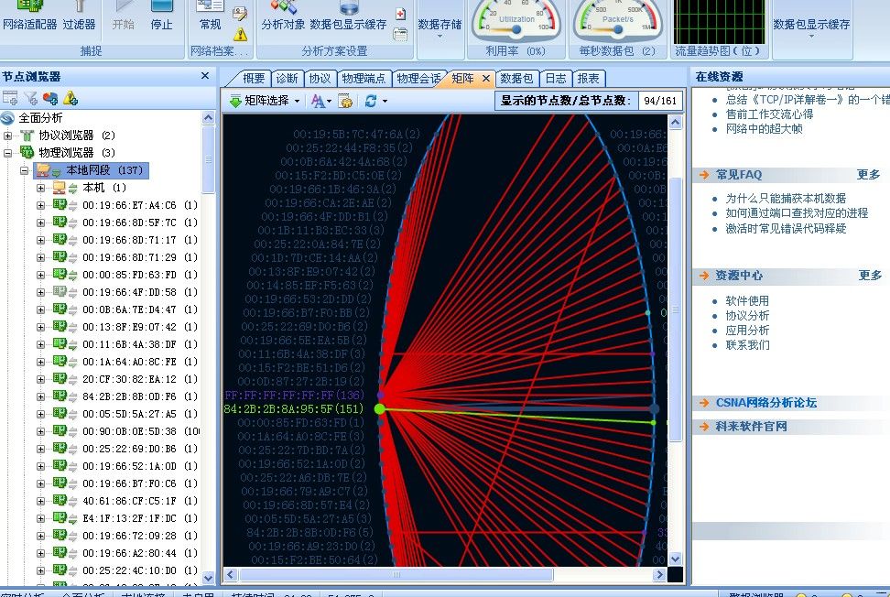The height and width of the screenshot is (597, 890).
Task: Switch to the 数据包 tab
Action: click(516, 79)
